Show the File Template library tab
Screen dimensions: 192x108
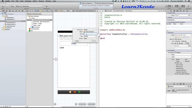click(174, 84)
